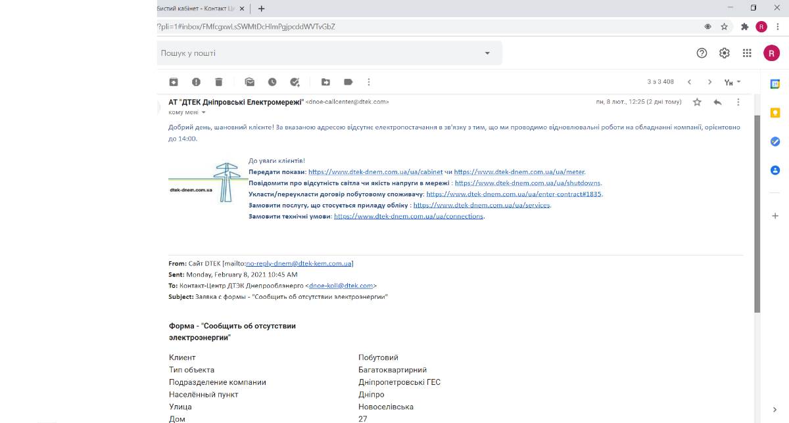Click the value "Дніпропетровські ГЕС"

click(x=400, y=382)
